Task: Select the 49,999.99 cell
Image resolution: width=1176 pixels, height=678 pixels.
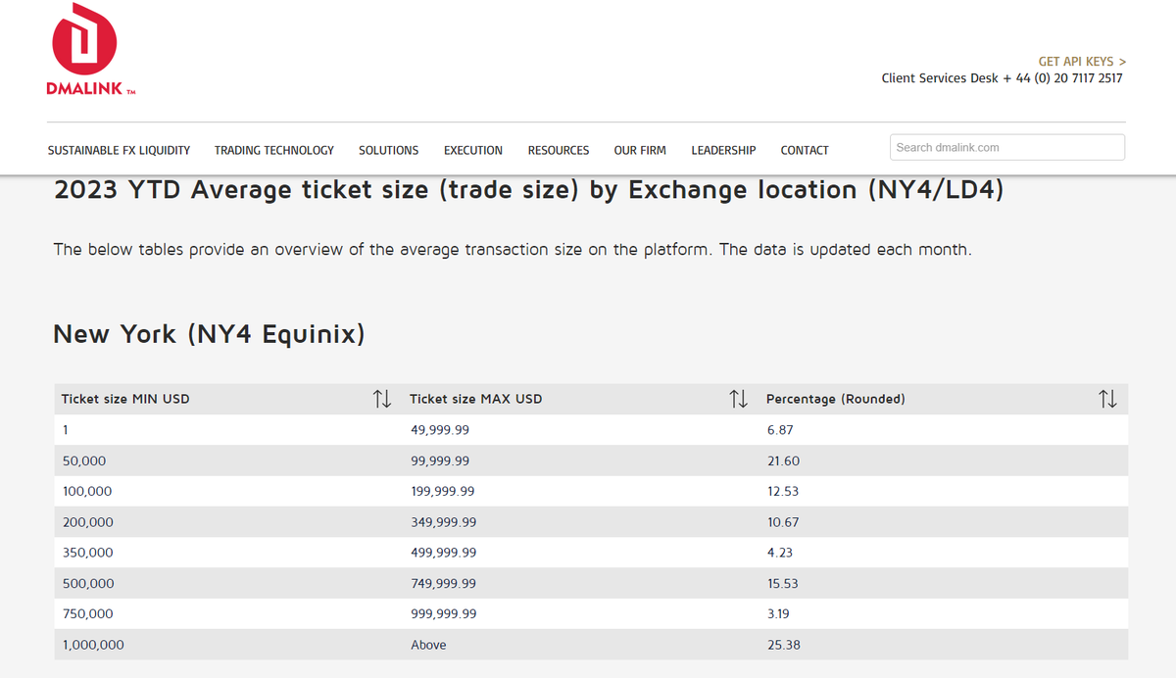Action: click(x=580, y=429)
